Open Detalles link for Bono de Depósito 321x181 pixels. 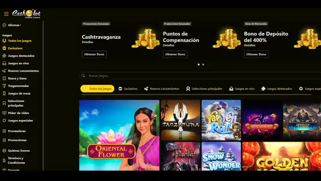249,45
